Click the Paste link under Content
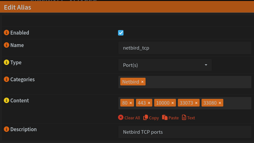This screenshot has width=254, height=143. coord(171,118)
